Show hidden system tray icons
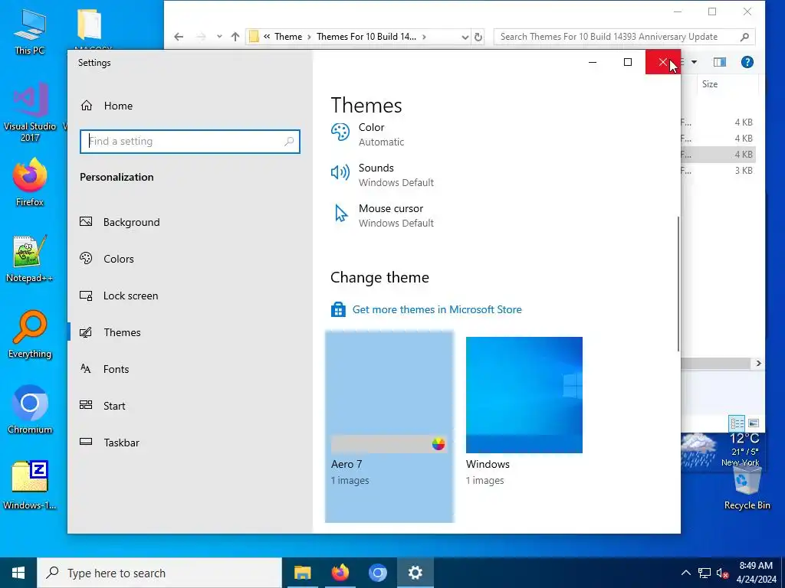Viewport: 785px width, 588px height. click(686, 573)
